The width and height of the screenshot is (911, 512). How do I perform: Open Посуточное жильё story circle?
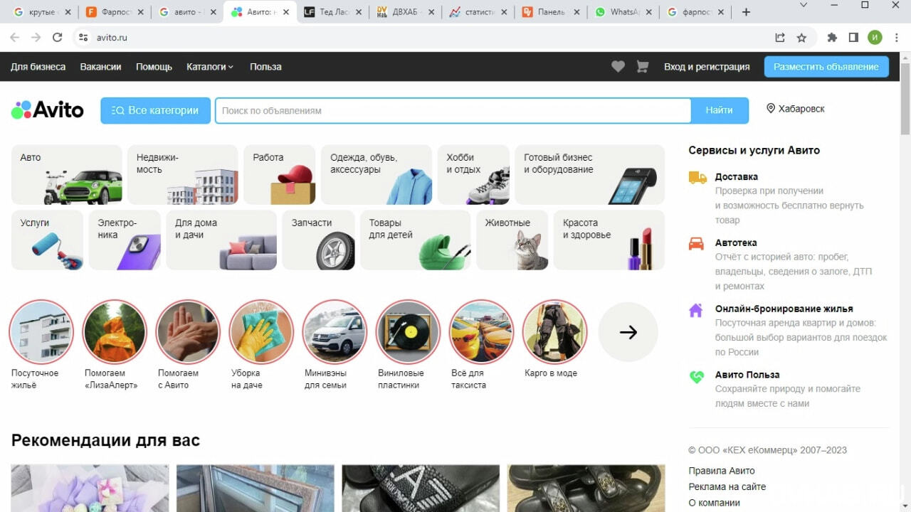pyautogui.click(x=41, y=332)
